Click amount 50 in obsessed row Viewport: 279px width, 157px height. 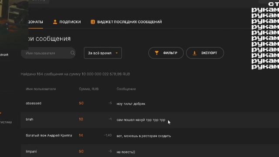coord(81,103)
